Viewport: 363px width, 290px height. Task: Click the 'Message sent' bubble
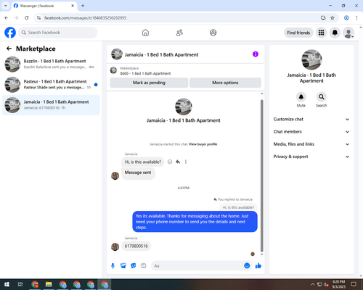click(138, 173)
